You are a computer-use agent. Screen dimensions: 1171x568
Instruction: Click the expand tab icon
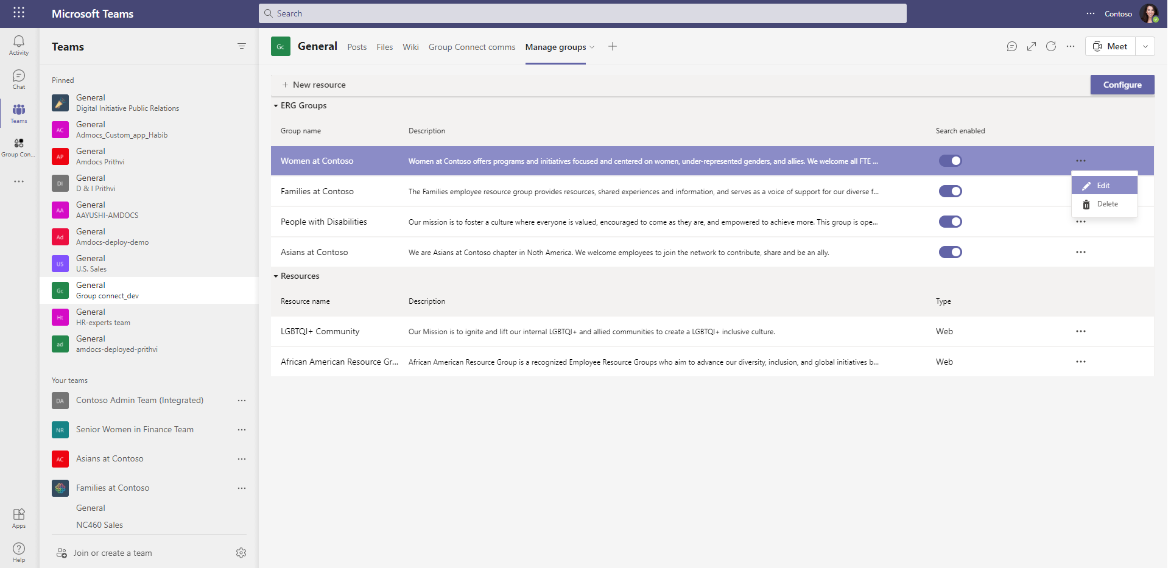click(x=1032, y=46)
